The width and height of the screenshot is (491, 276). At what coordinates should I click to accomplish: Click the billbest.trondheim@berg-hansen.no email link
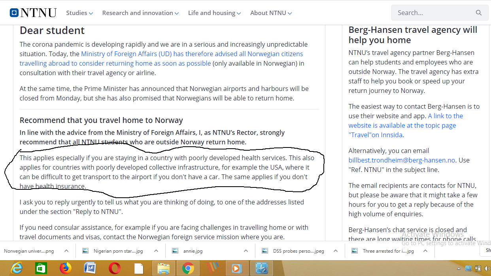click(x=402, y=160)
